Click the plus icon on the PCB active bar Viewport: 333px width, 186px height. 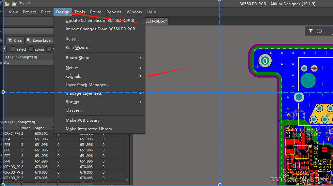tap(329, 31)
